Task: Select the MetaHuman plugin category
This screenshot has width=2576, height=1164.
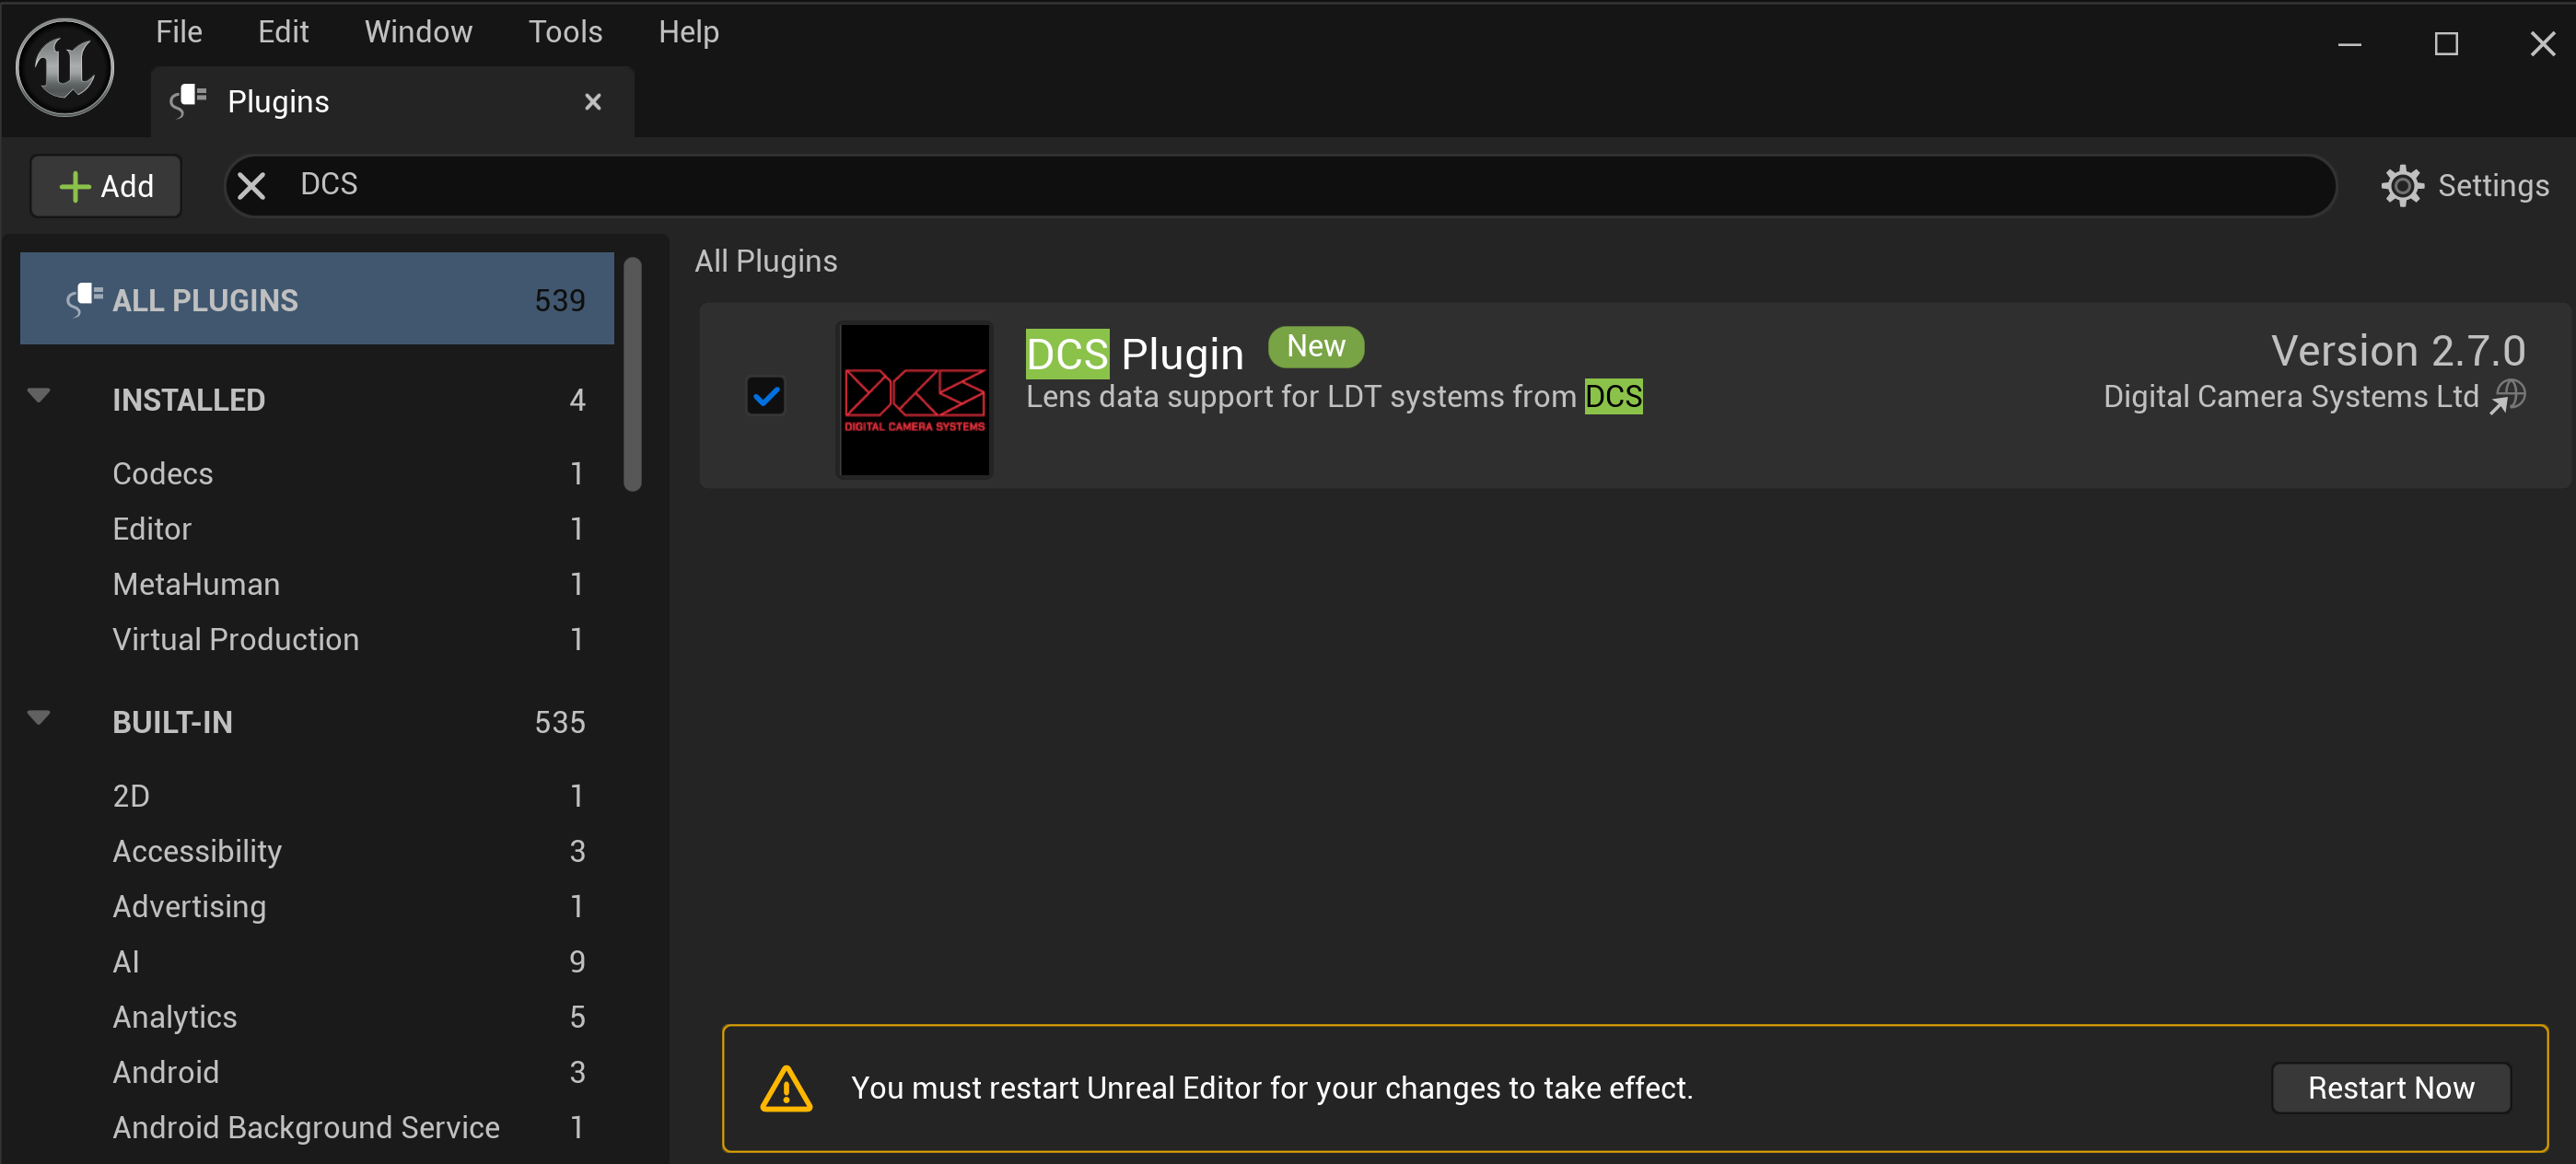Action: (x=195, y=583)
